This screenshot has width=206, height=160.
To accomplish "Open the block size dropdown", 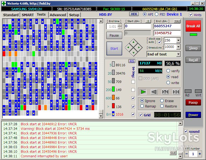I will point(179,40).
